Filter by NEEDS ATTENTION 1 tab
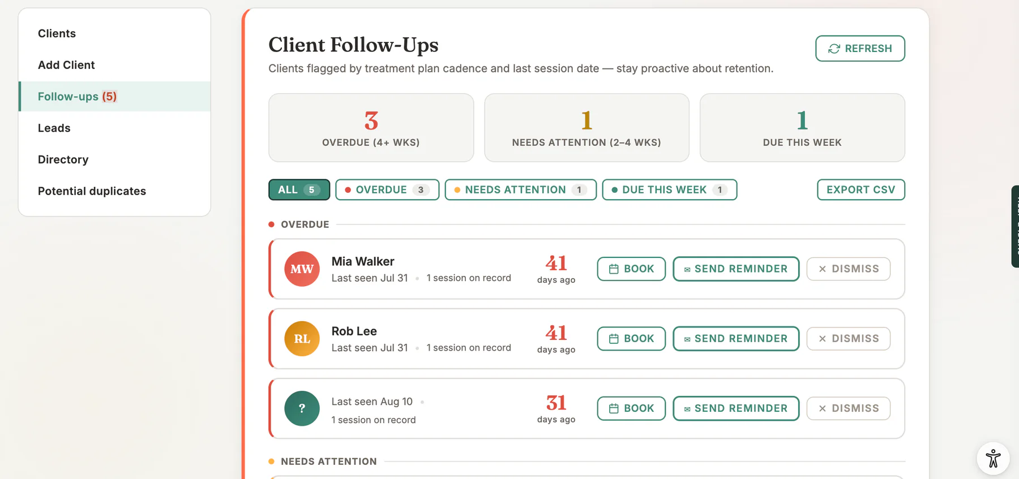This screenshot has height=479, width=1019. 521,189
